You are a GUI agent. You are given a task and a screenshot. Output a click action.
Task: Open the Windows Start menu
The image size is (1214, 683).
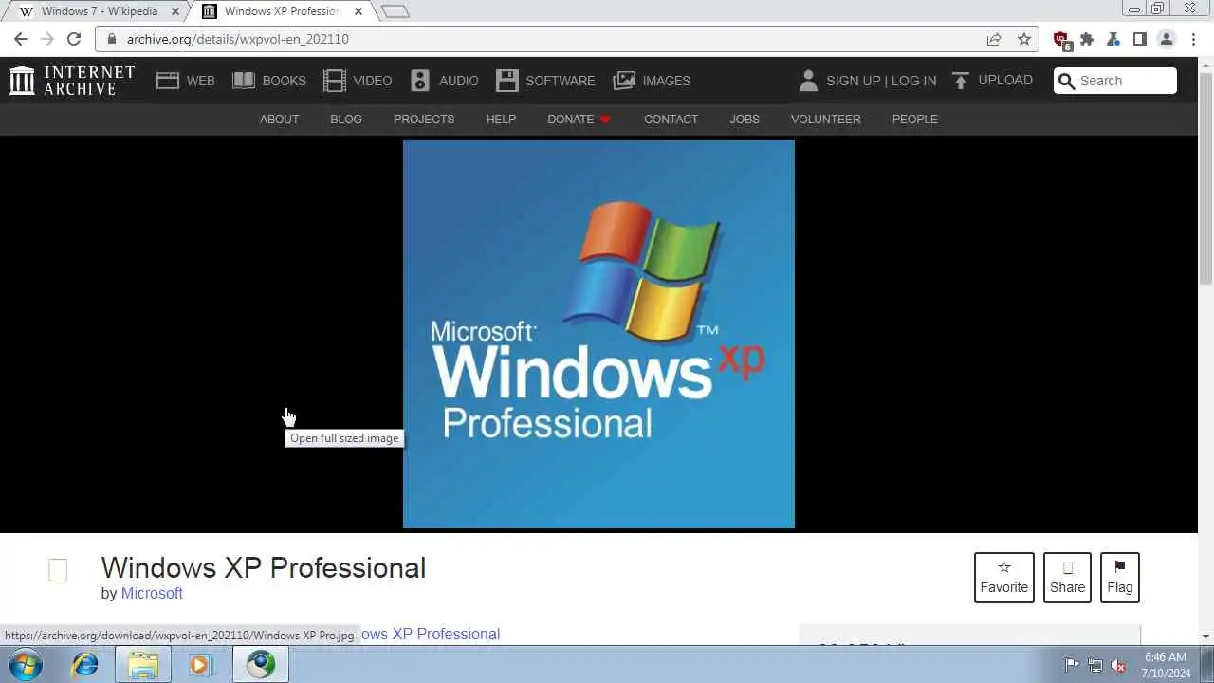pos(26,664)
